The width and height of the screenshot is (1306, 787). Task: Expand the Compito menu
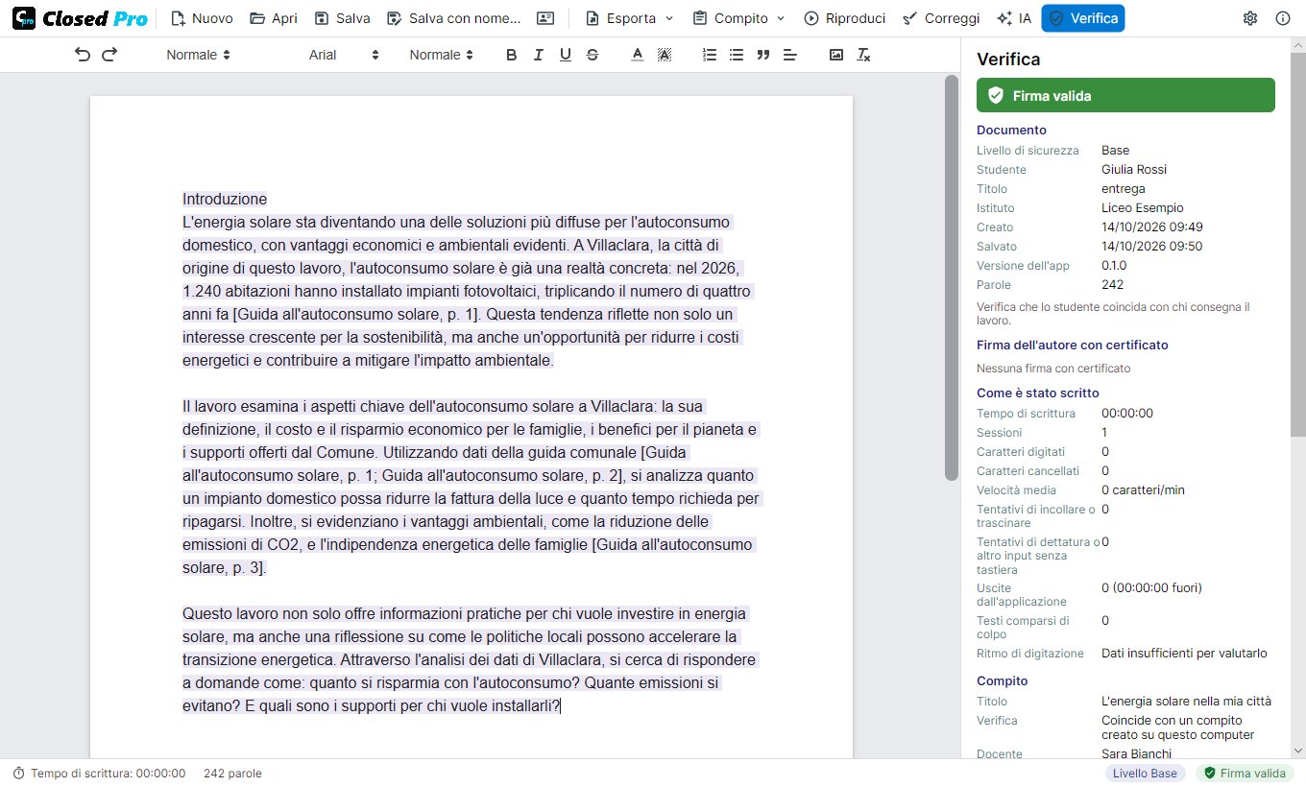click(x=738, y=18)
